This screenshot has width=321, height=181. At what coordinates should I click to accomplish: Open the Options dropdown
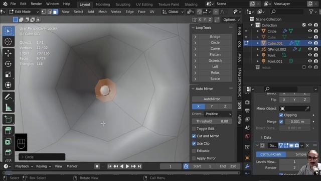[232, 20]
